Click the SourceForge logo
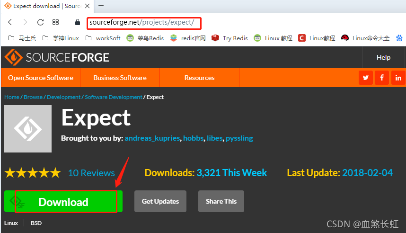406x233 pixels. pyautogui.click(x=57, y=57)
